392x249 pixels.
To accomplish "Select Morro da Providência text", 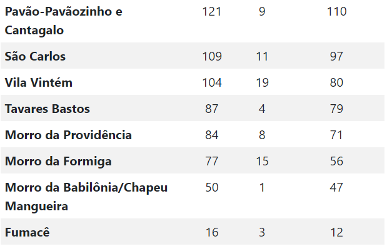I will pos(68,135).
